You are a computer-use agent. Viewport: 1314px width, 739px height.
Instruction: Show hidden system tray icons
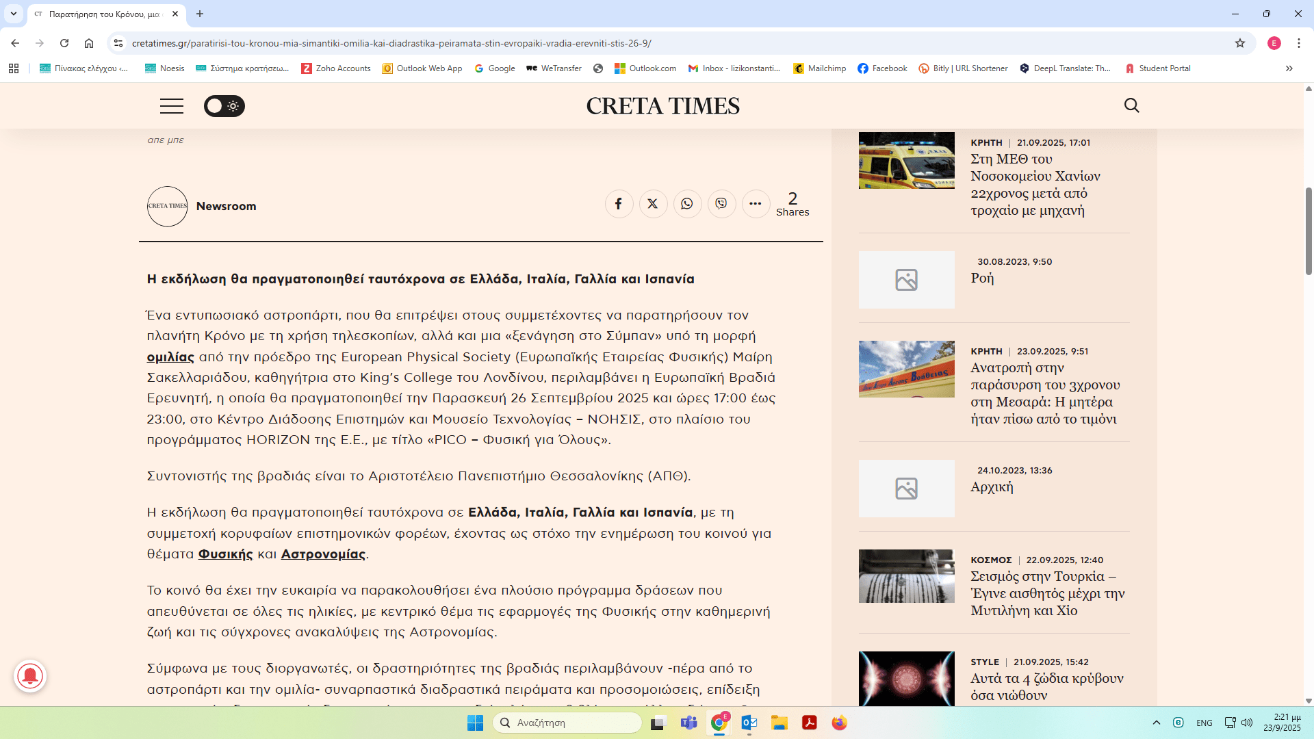pos(1157,723)
